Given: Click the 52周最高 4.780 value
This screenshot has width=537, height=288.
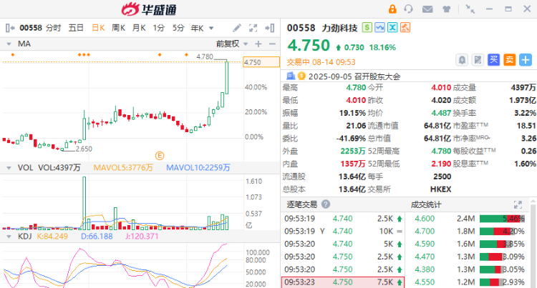Looking at the screenshot, I should (442, 151).
